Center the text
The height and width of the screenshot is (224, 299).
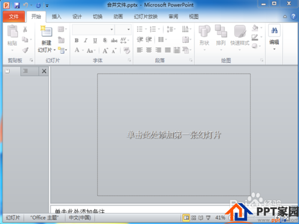(x=149, y=50)
